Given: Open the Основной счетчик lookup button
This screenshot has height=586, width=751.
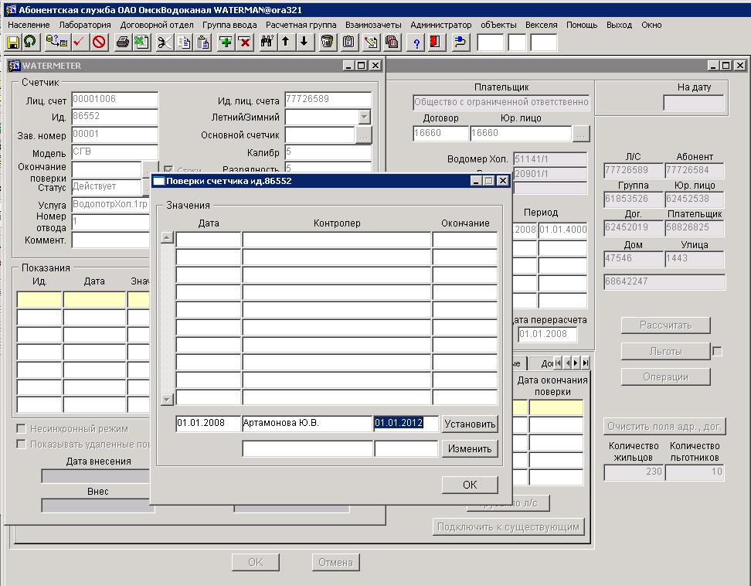Looking at the screenshot, I should click(x=363, y=135).
